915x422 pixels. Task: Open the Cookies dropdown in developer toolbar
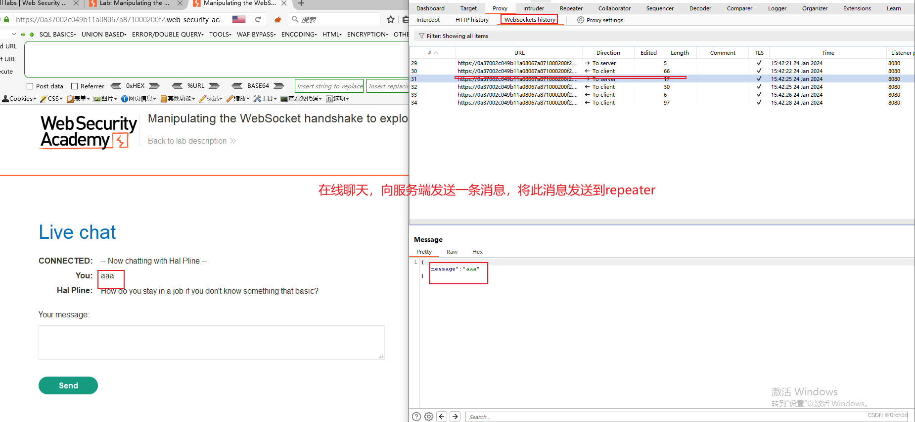pyautogui.click(x=19, y=99)
